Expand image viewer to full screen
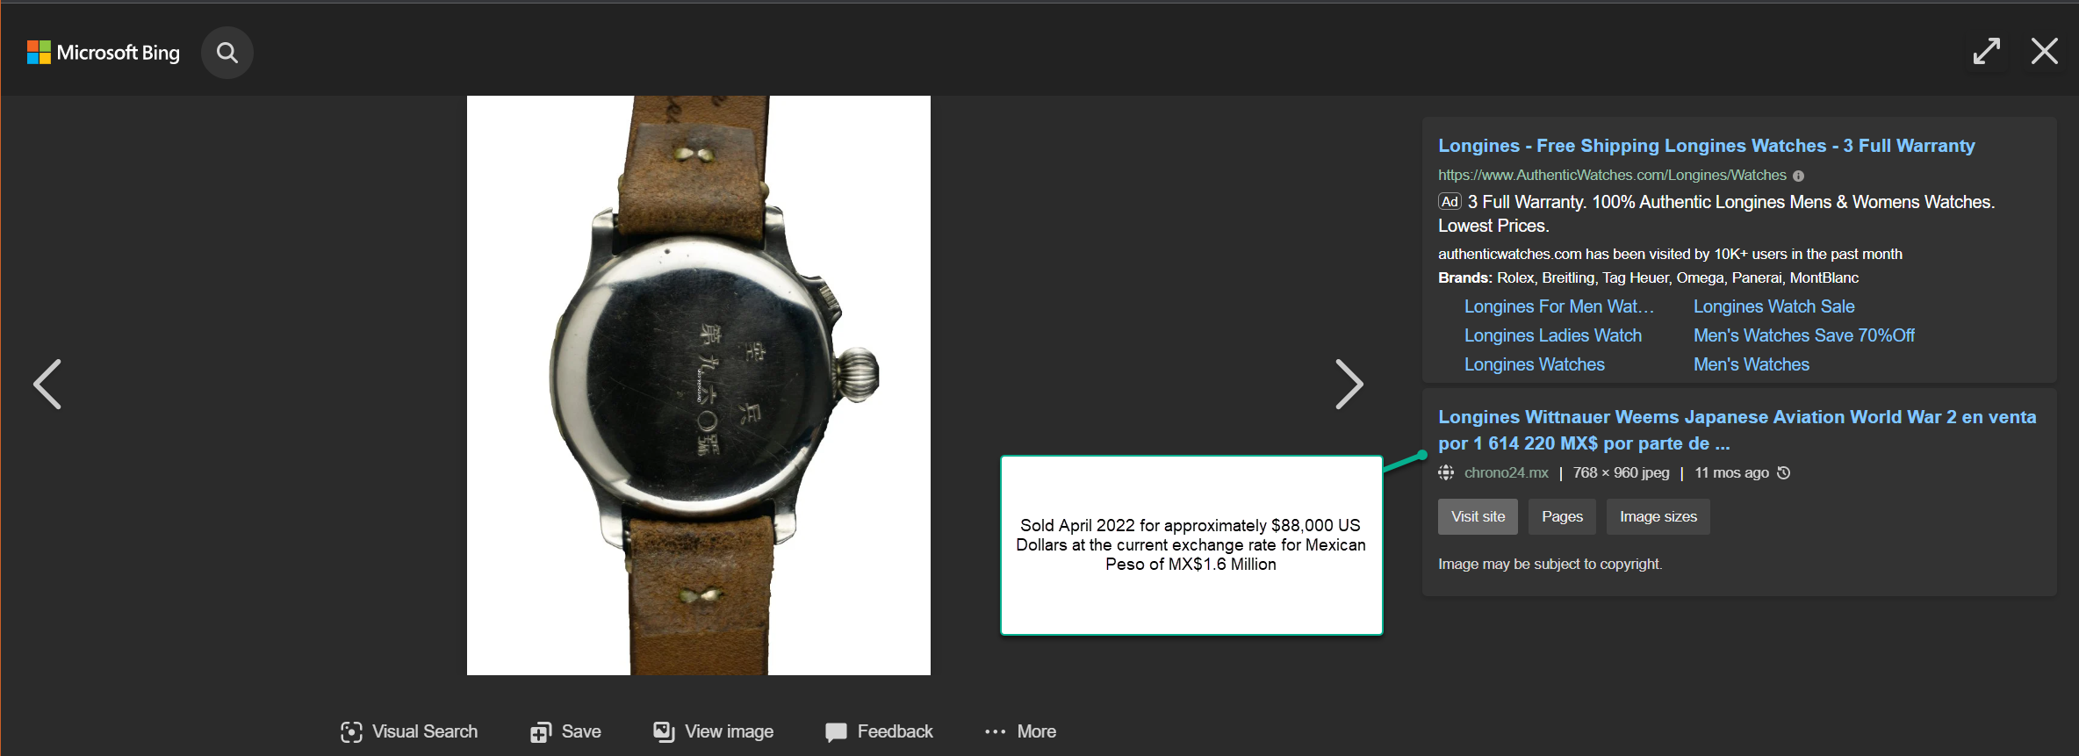The image size is (2079, 756). (x=1986, y=51)
